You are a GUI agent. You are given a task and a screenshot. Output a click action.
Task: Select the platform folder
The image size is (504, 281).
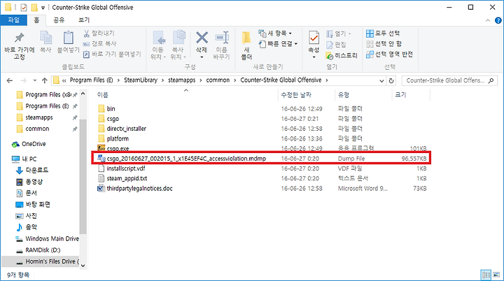click(118, 138)
